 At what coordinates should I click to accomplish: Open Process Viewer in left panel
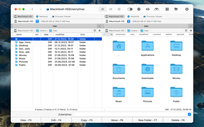pos(62,16)
